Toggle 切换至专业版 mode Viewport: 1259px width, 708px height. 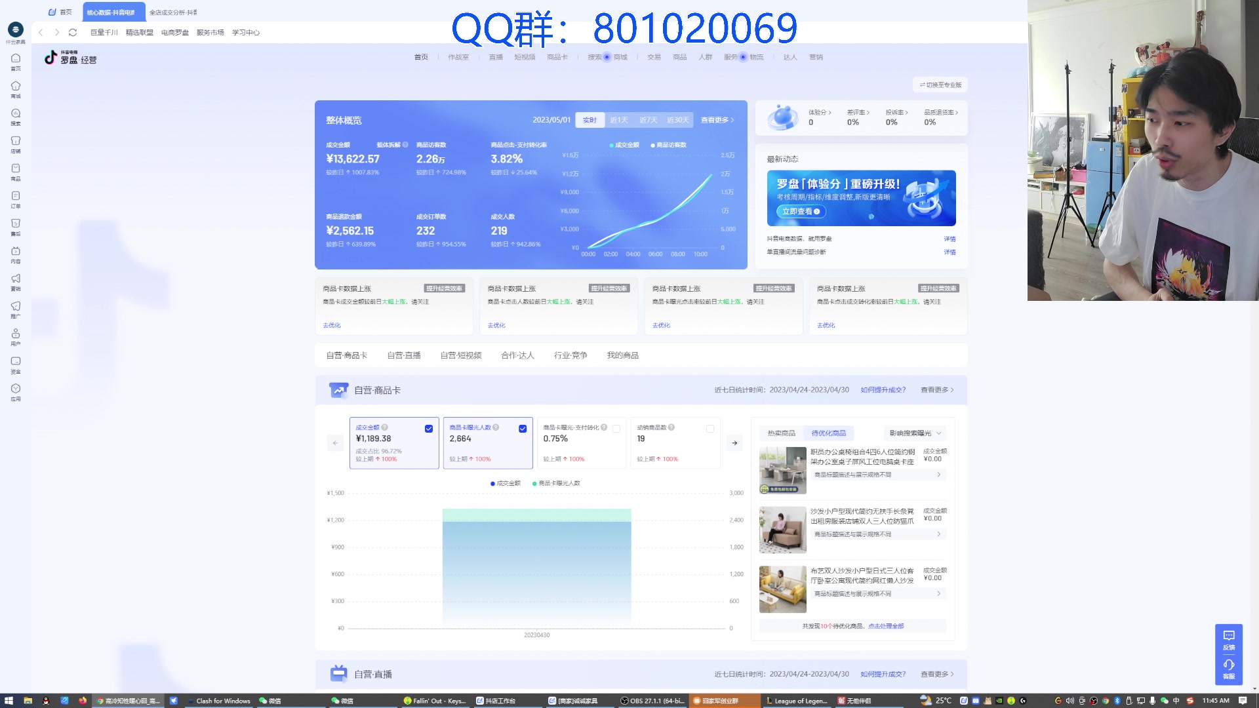pos(940,85)
